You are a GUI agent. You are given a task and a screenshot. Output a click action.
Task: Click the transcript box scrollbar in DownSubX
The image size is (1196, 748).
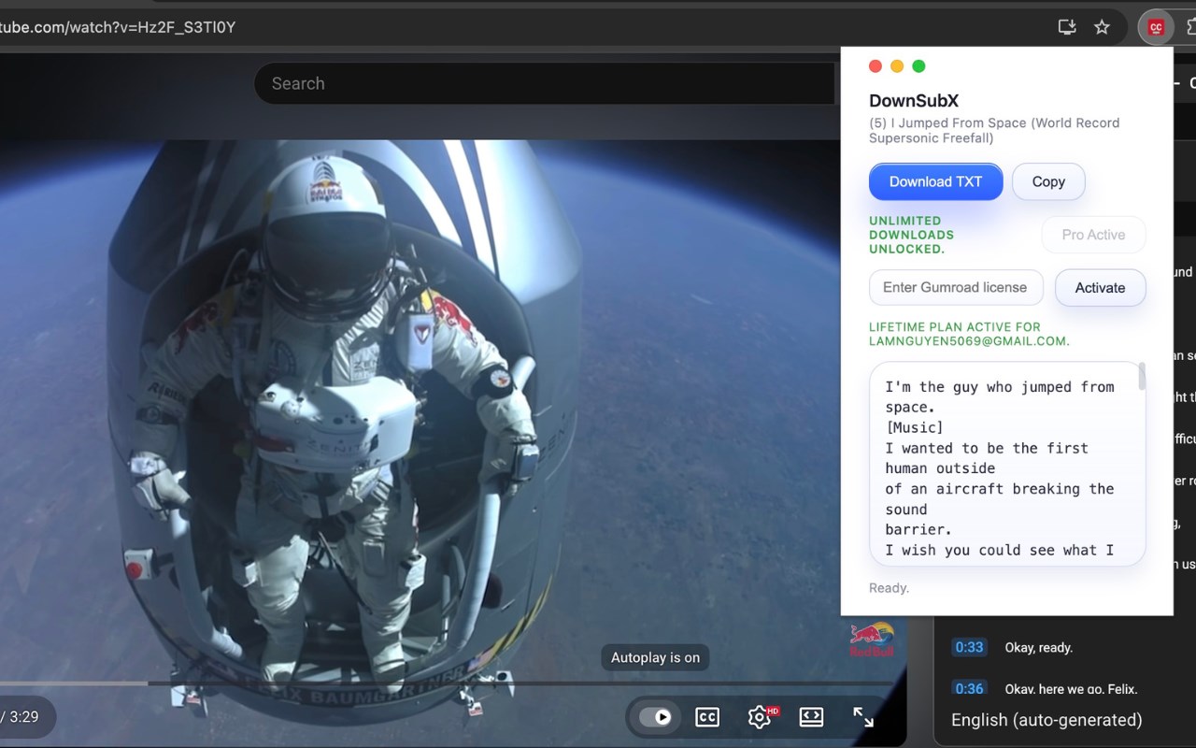click(1141, 378)
